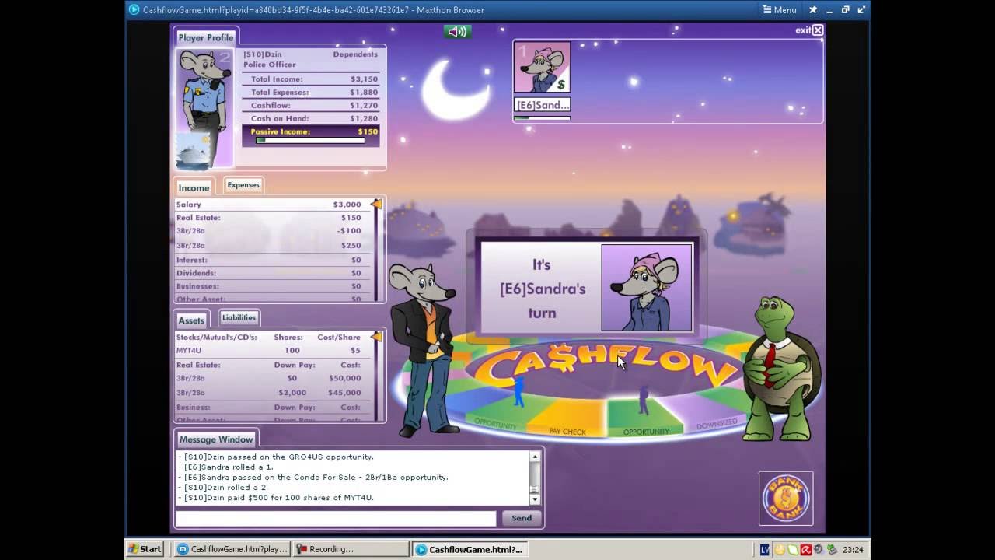Image resolution: width=995 pixels, height=560 pixels.
Task: Click the Maxthon fullscreen arrow icon
Action: 862,10
